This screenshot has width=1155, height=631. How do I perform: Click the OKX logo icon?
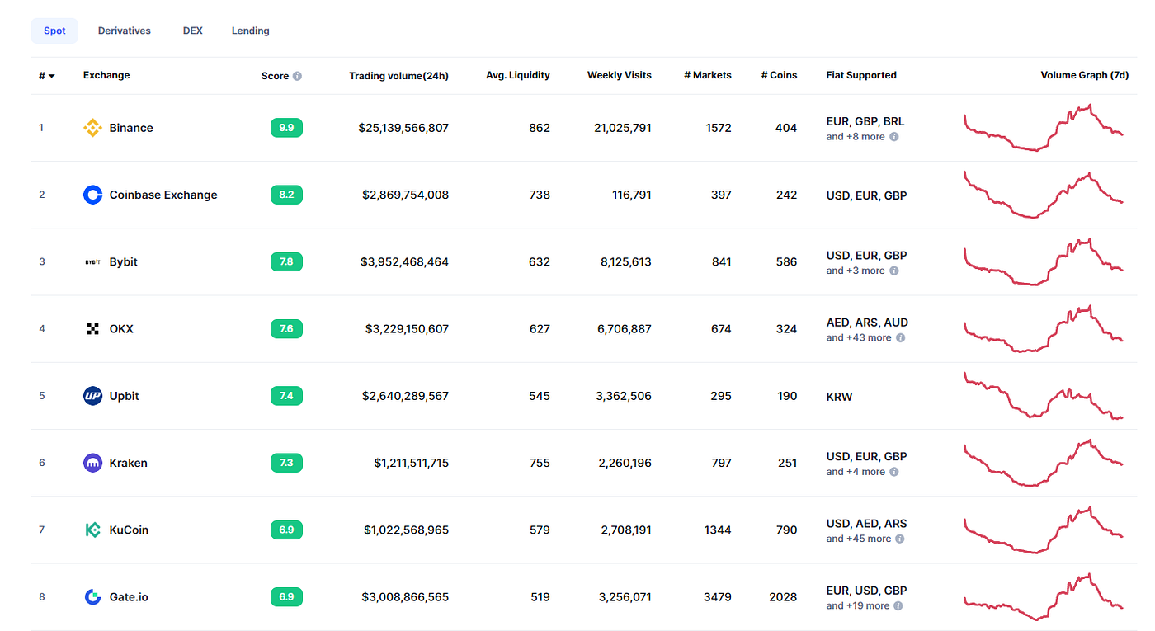pos(92,329)
